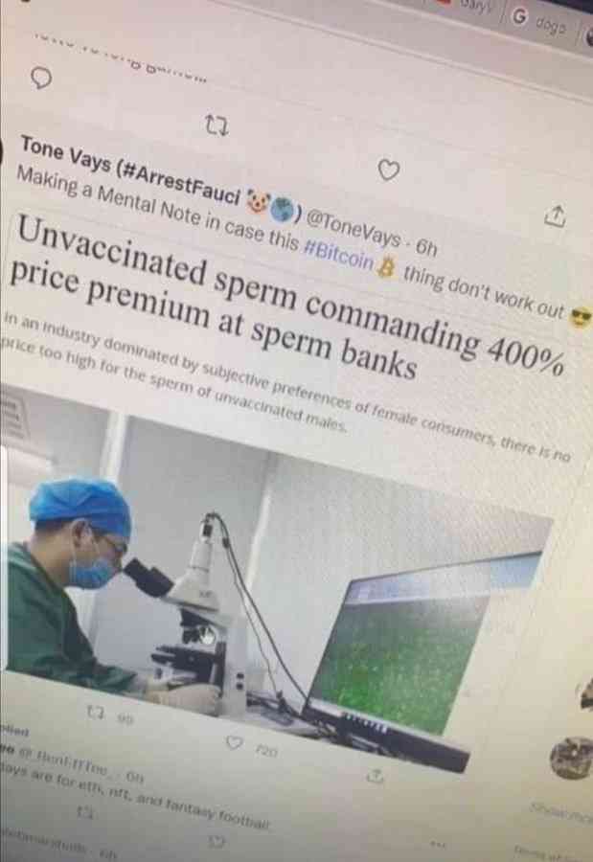Click the retweet icon above the Tone Vays tweet
The image size is (593, 862).
click(x=217, y=128)
